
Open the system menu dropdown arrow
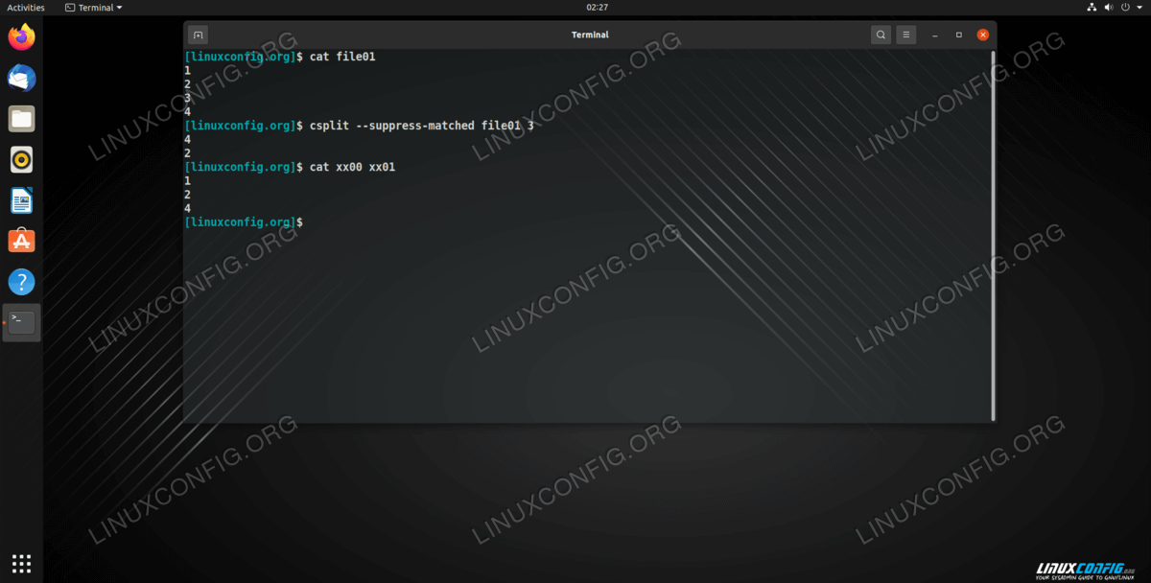pyautogui.click(x=1138, y=8)
